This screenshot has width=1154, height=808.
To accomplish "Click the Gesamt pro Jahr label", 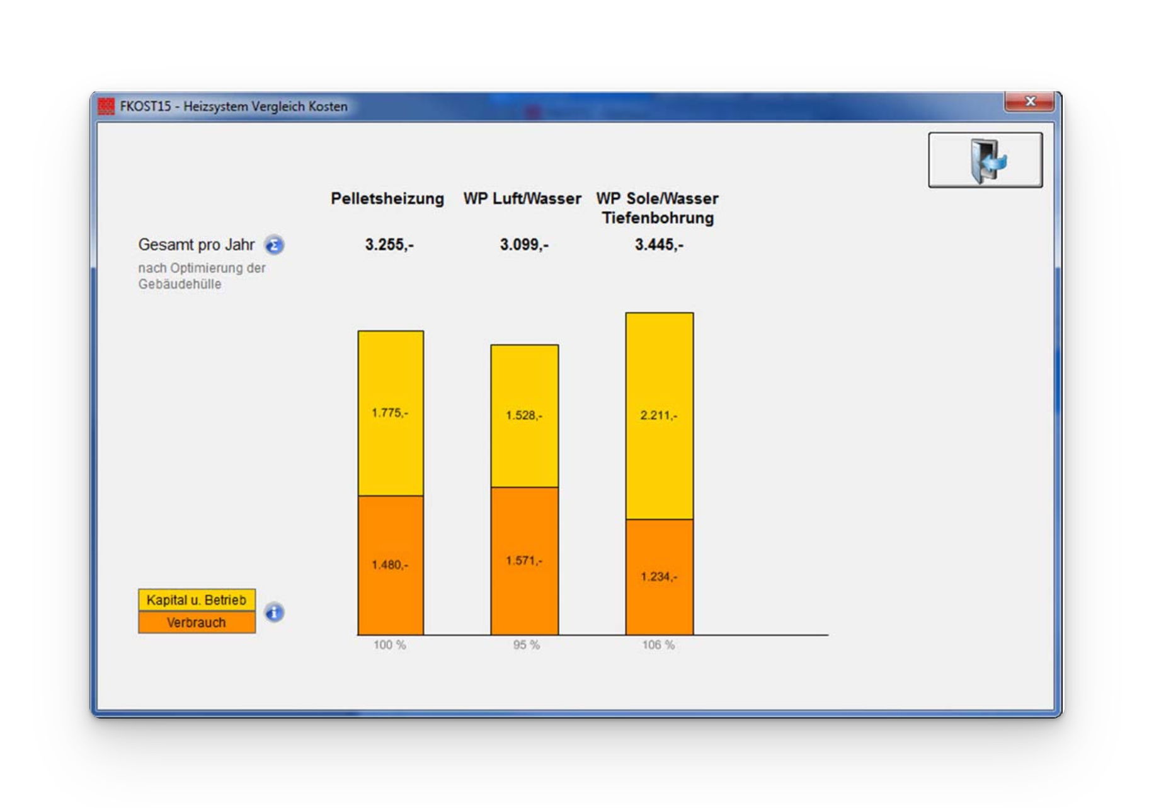I will coord(197,245).
